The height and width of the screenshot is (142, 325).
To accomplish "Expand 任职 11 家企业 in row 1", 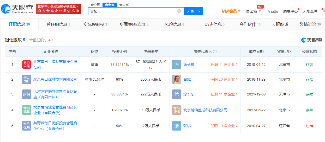I will click(x=224, y=64).
